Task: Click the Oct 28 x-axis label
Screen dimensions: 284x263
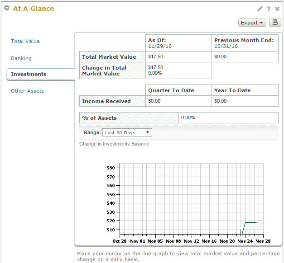Action: [120, 241]
